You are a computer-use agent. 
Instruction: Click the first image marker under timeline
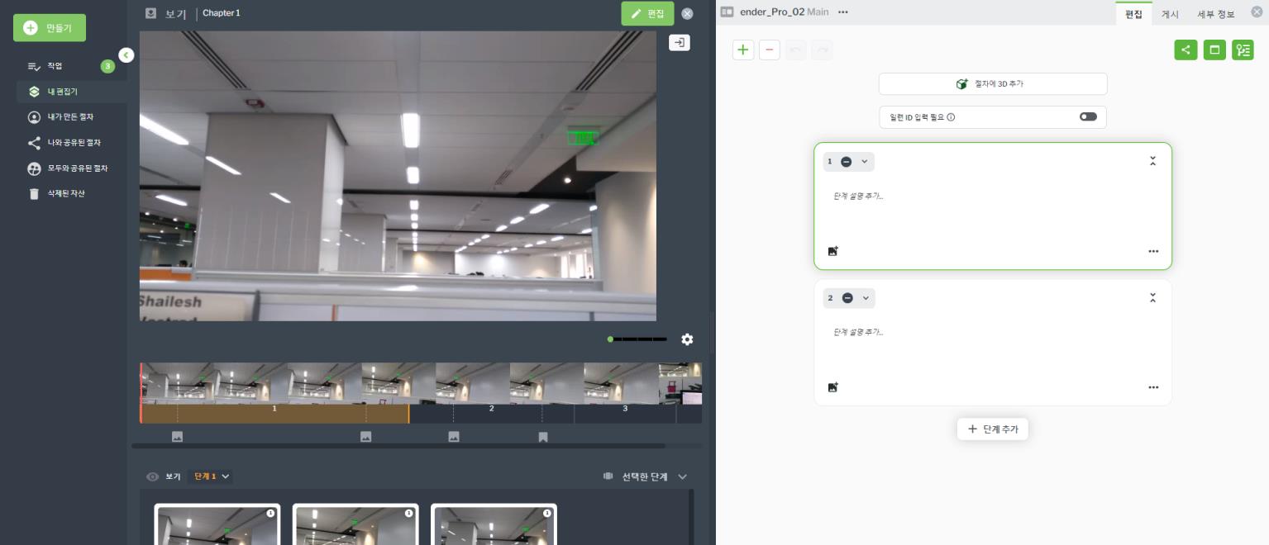[177, 437]
